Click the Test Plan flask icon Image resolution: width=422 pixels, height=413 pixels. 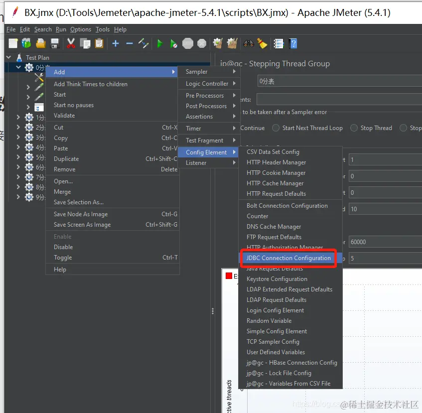[x=19, y=58]
